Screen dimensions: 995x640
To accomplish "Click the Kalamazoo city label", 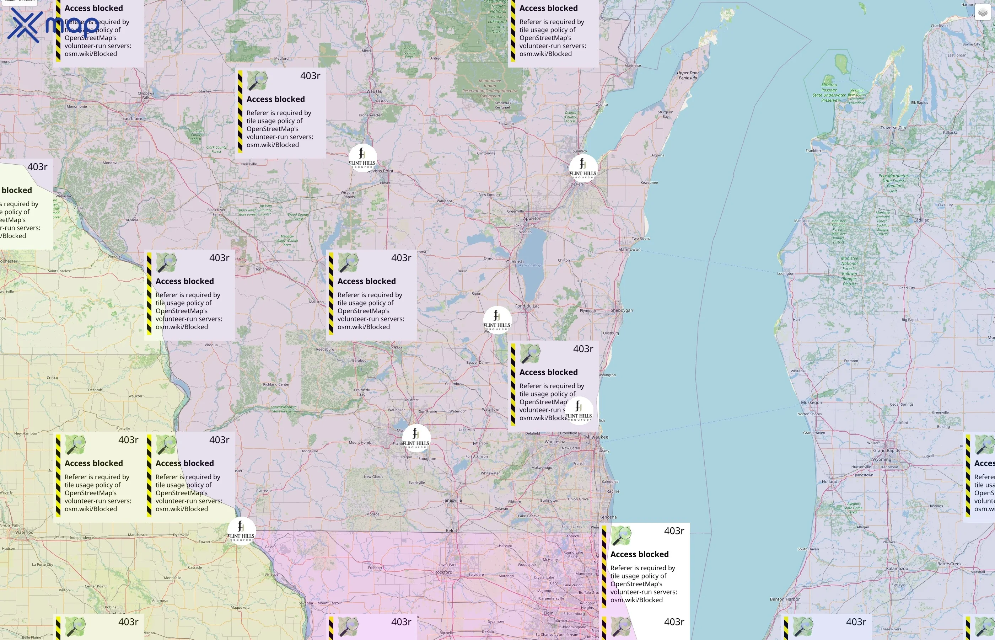I will pyautogui.click(x=897, y=568).
